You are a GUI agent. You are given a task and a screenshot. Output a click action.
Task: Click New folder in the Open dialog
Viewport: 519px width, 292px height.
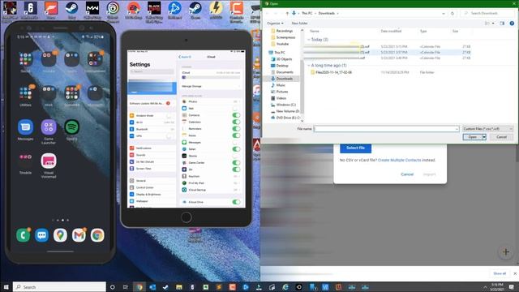click(x=299, y=24)
